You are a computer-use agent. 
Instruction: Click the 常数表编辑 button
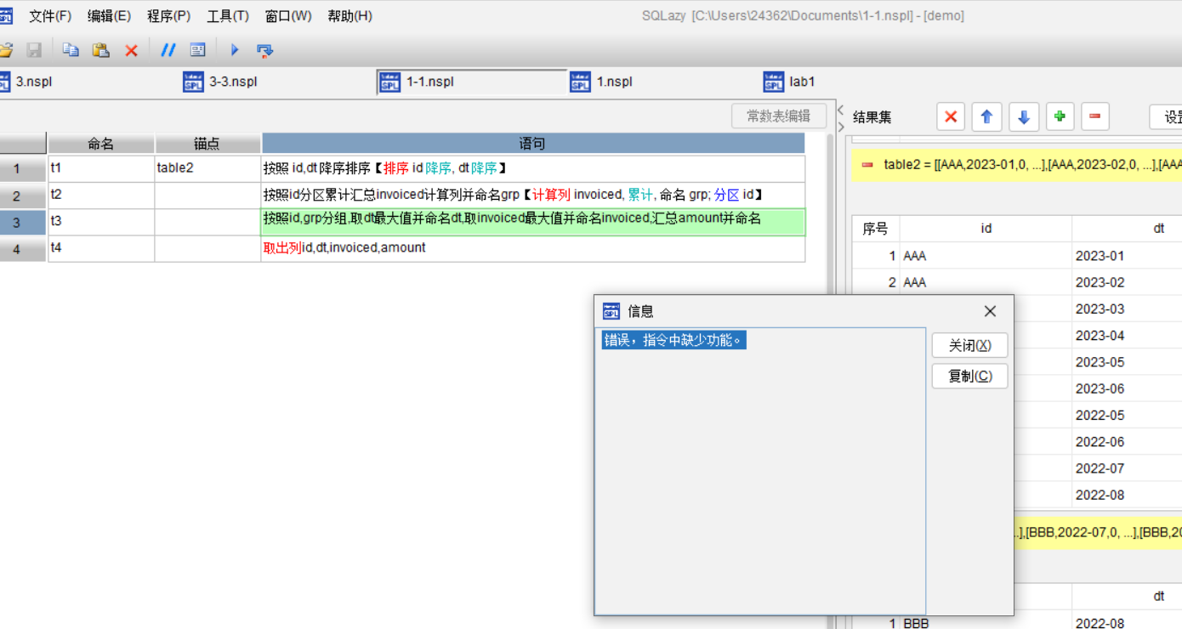(778, 116)
